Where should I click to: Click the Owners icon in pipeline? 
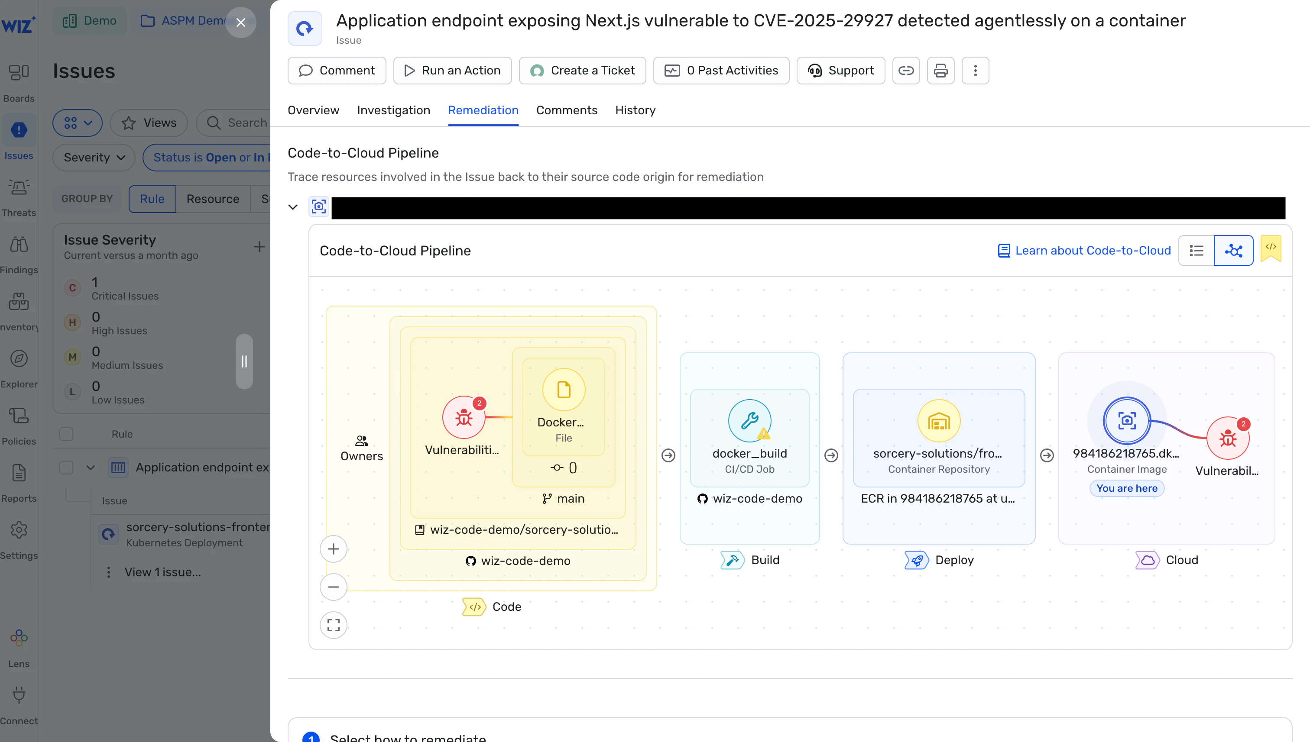pos(362,440)
